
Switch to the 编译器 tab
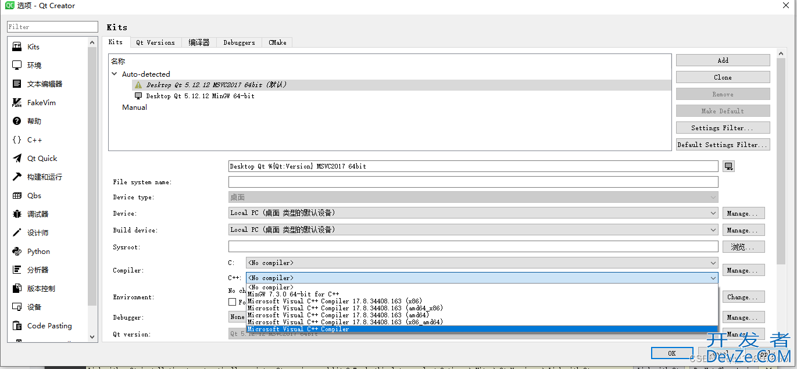click(x=199, y=42)
